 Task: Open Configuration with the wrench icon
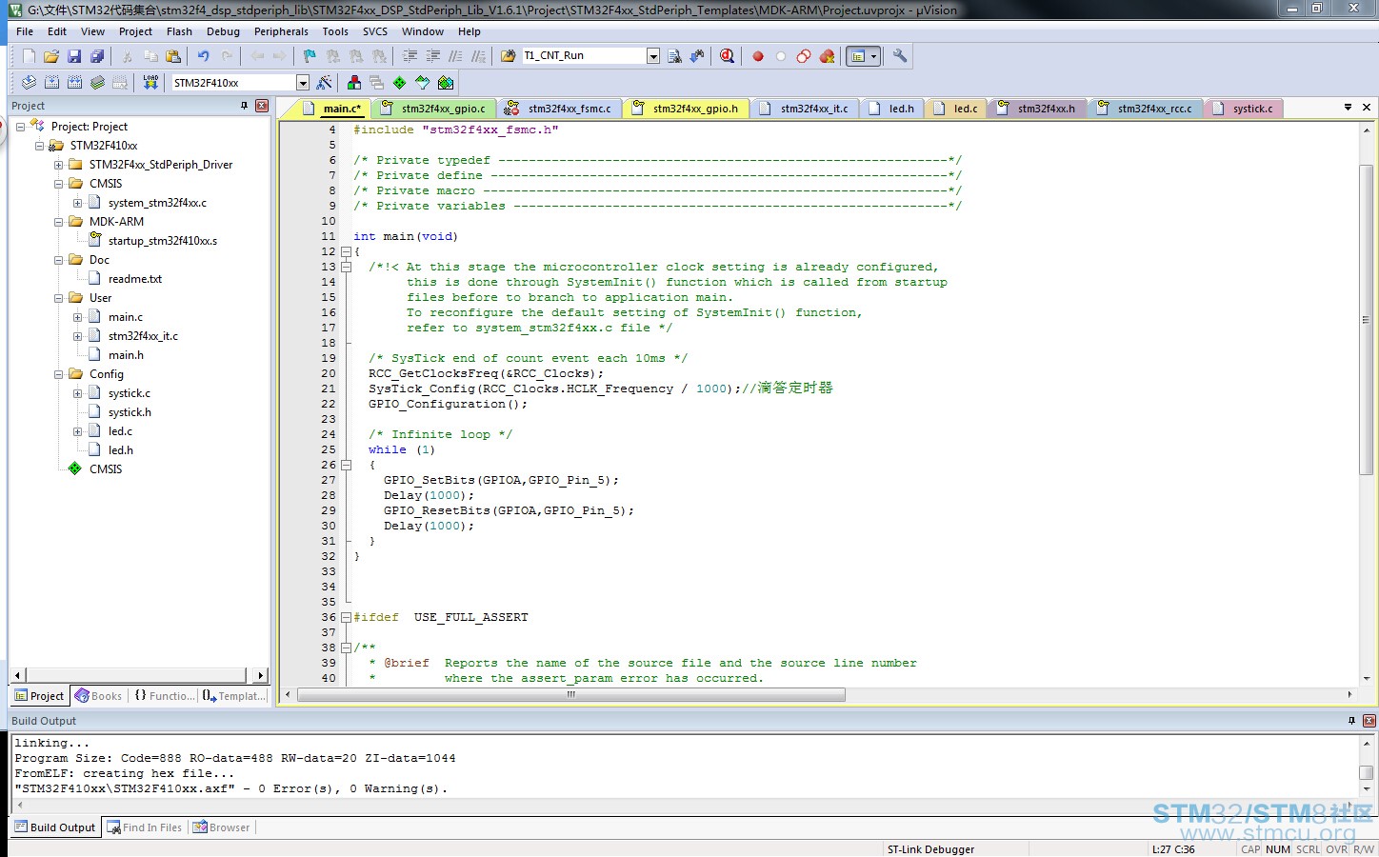(899, 56)
